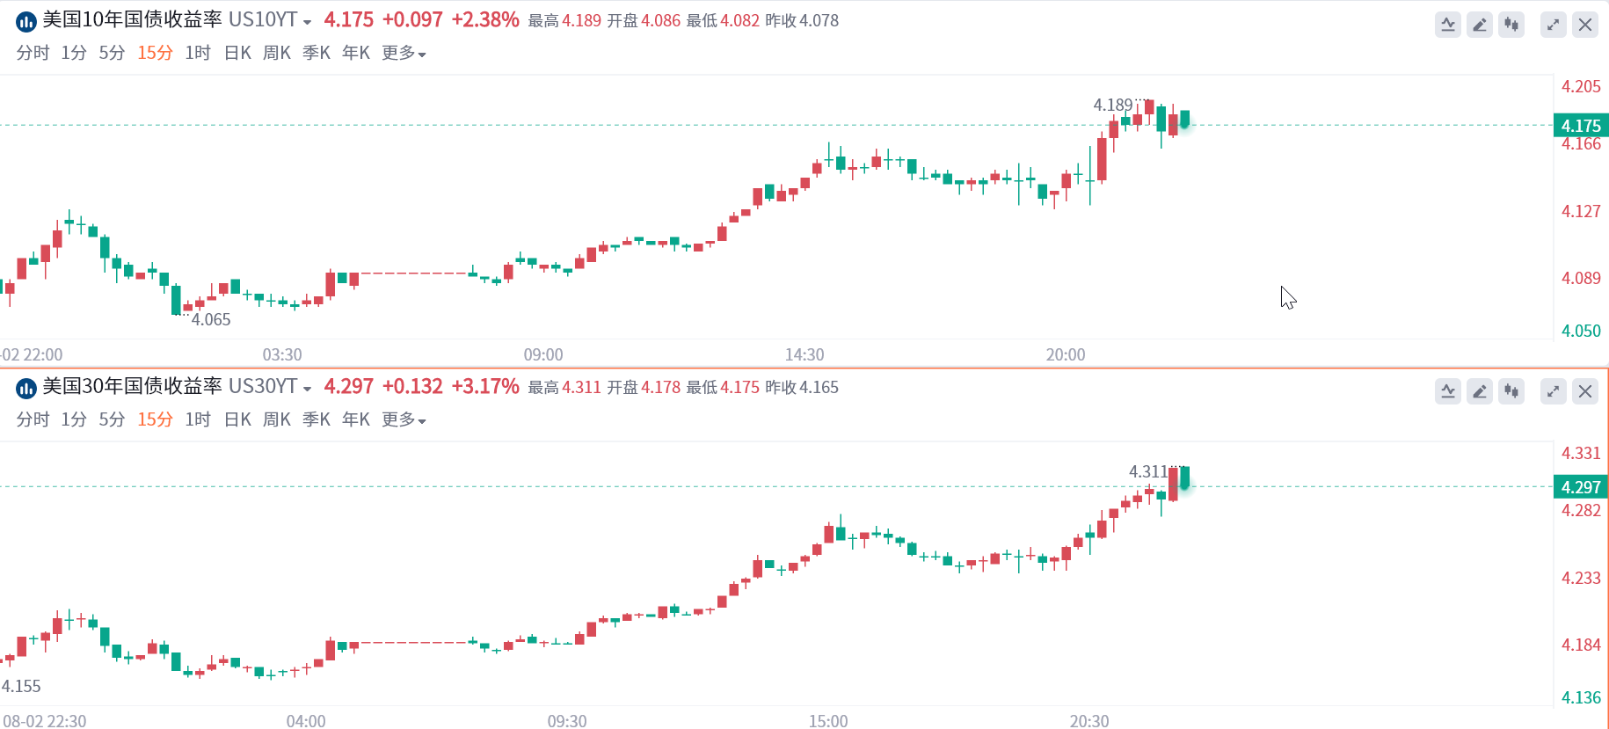Open the US10YT symbol dropdown arrow
The image size is (1609, 729).
pos(307,22)
